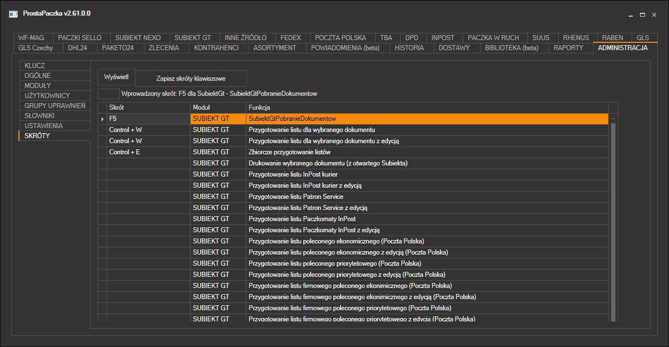Select 'Przygotowanie listu Paczkomaty InPost z edycją'
Viewport: 669px width, 347px height.
427,230
